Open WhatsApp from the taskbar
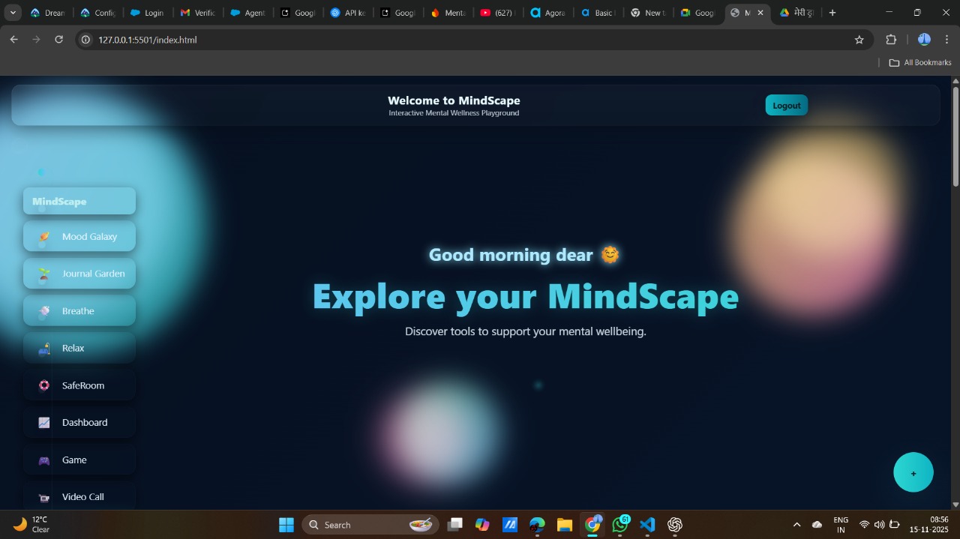The width and height of the screenshot is (960, 539). (620, 525)
